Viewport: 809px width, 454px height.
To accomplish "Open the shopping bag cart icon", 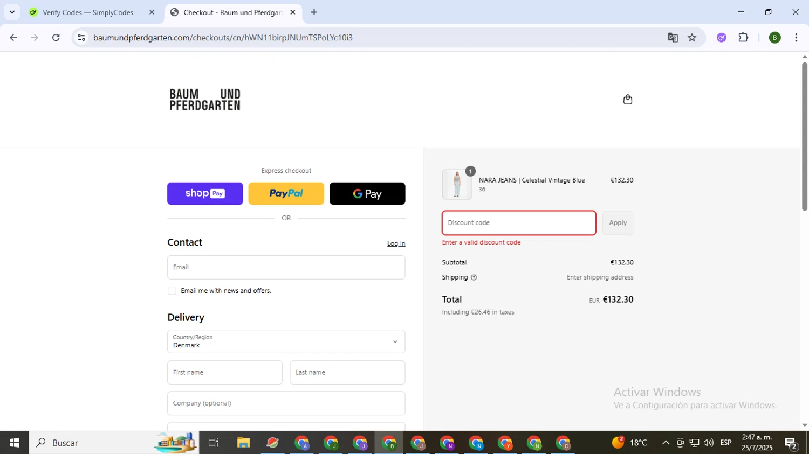I will pyautogui.click(x=627, y=100).
